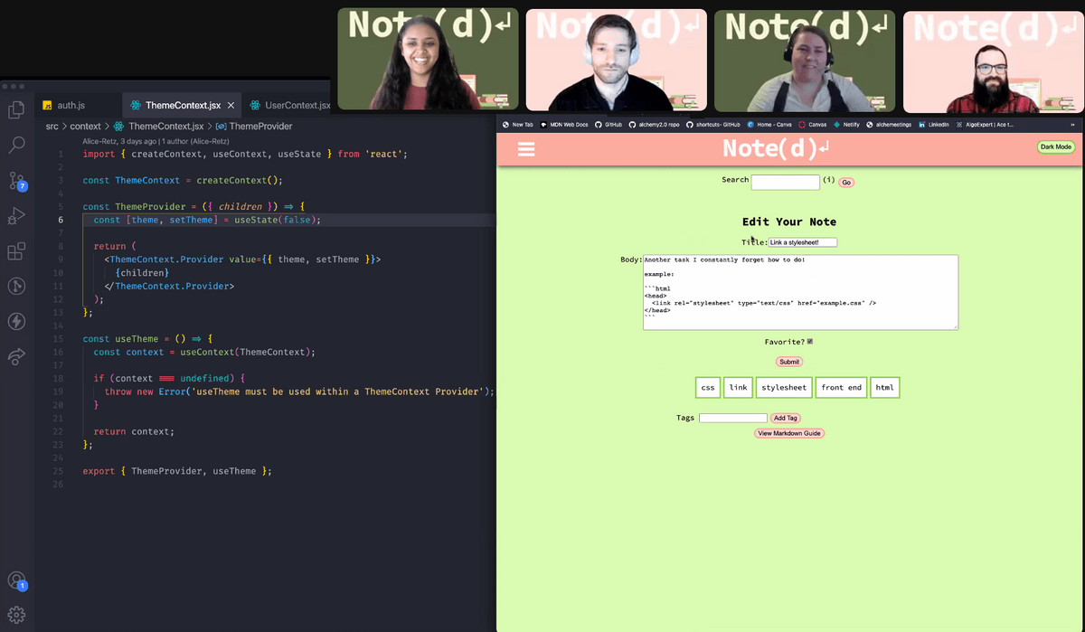The image size is (1085, 632).
Task: Open the Canvas bookmark
Action: coord(813,124)
